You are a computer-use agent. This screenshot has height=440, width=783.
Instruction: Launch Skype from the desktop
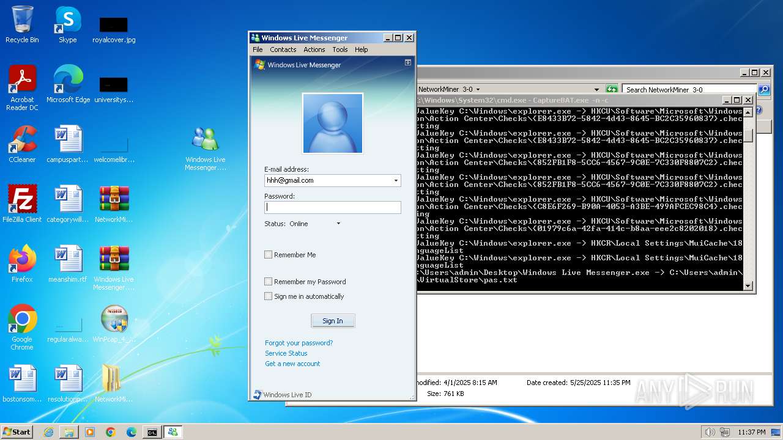click(67, 24)
